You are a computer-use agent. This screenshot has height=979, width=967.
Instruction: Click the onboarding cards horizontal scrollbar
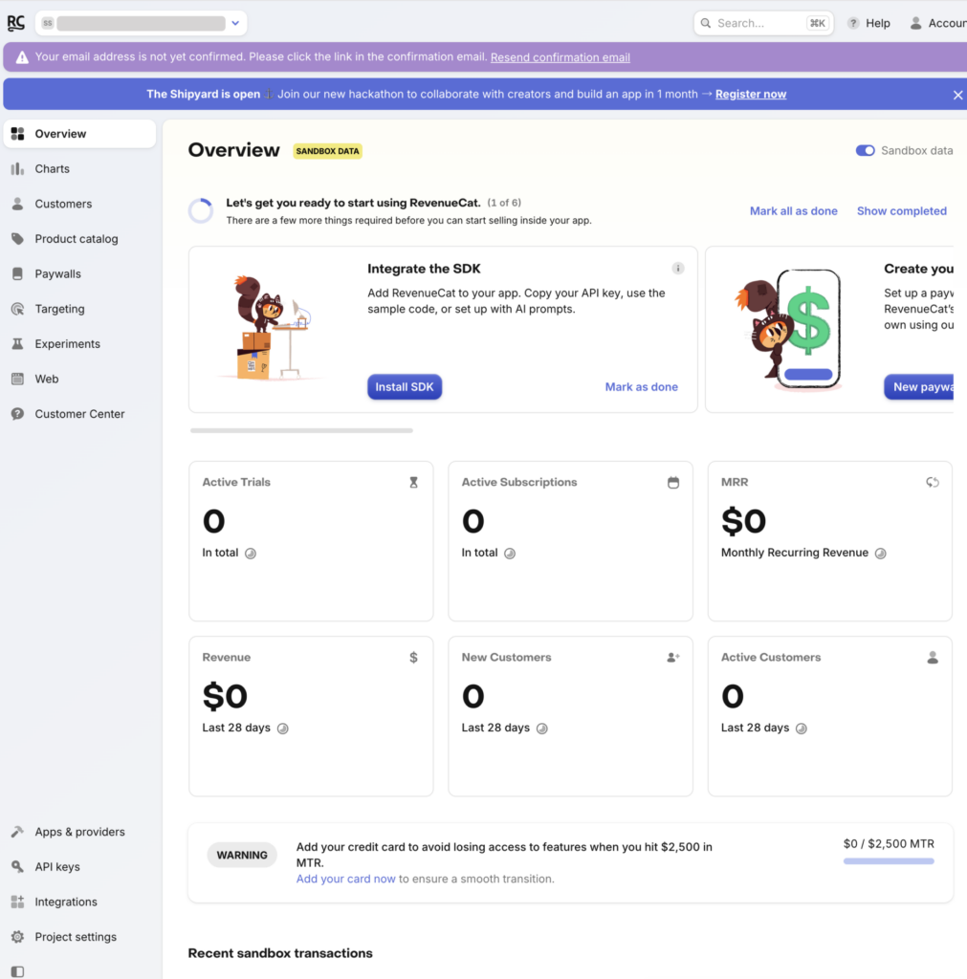pos(301,431)
